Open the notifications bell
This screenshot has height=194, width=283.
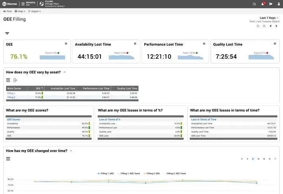[x=263, y=4]
